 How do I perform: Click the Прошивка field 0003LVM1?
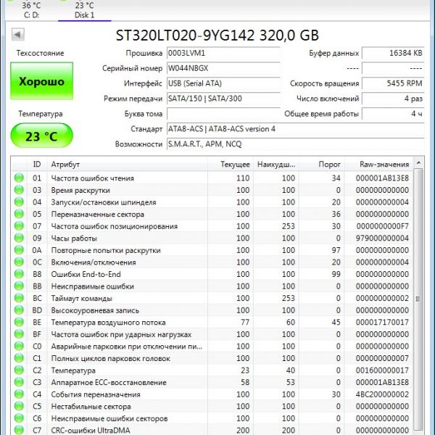(x=223, y=53)
